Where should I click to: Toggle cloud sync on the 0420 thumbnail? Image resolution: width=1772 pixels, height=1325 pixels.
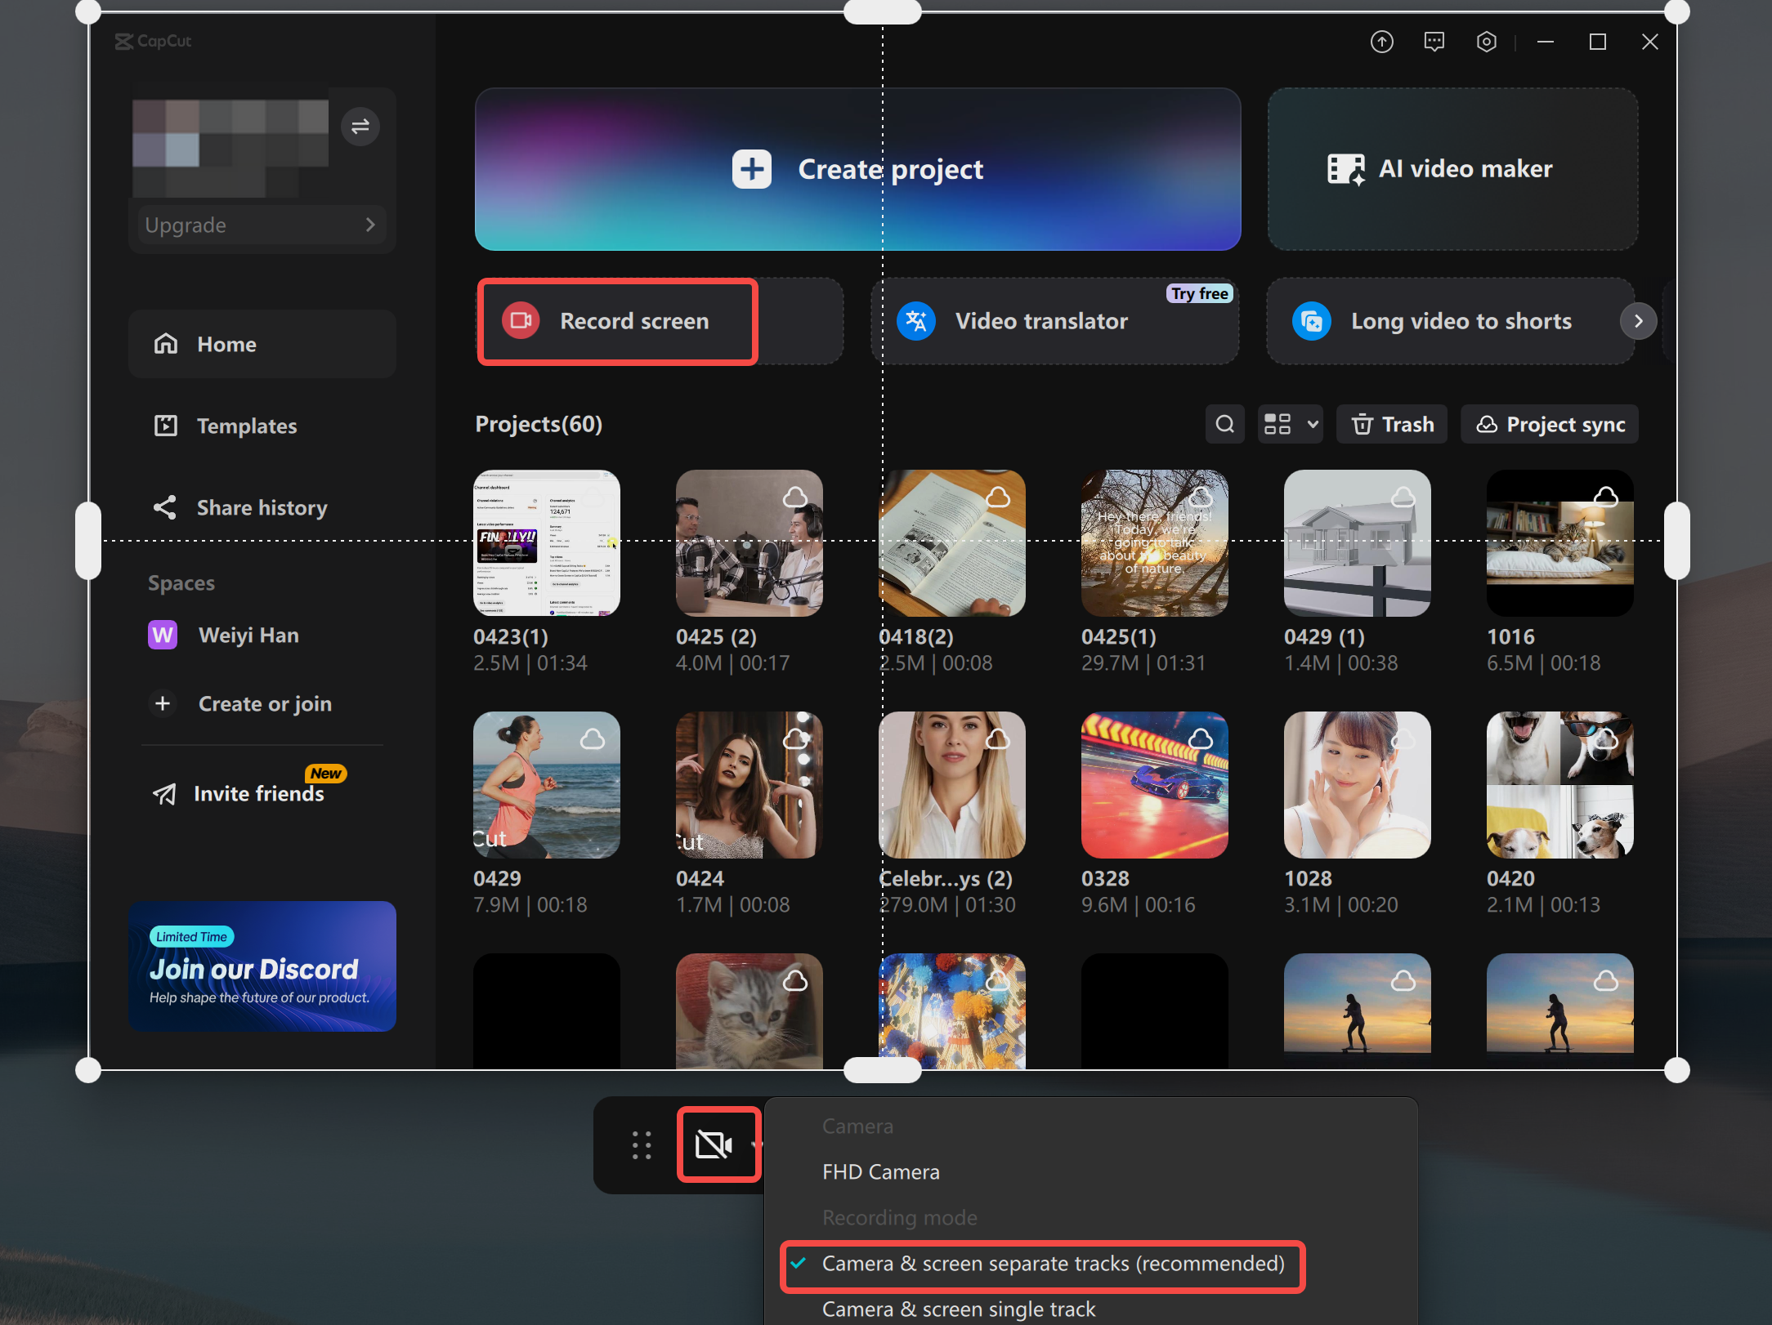coord(1604,739)
